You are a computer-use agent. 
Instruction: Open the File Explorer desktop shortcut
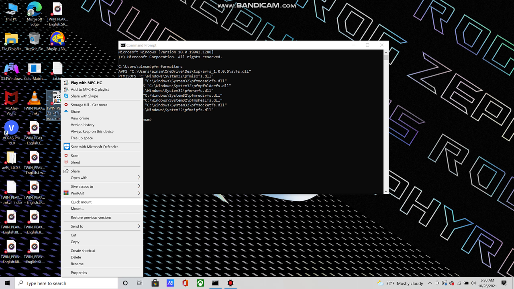(11, 42)
